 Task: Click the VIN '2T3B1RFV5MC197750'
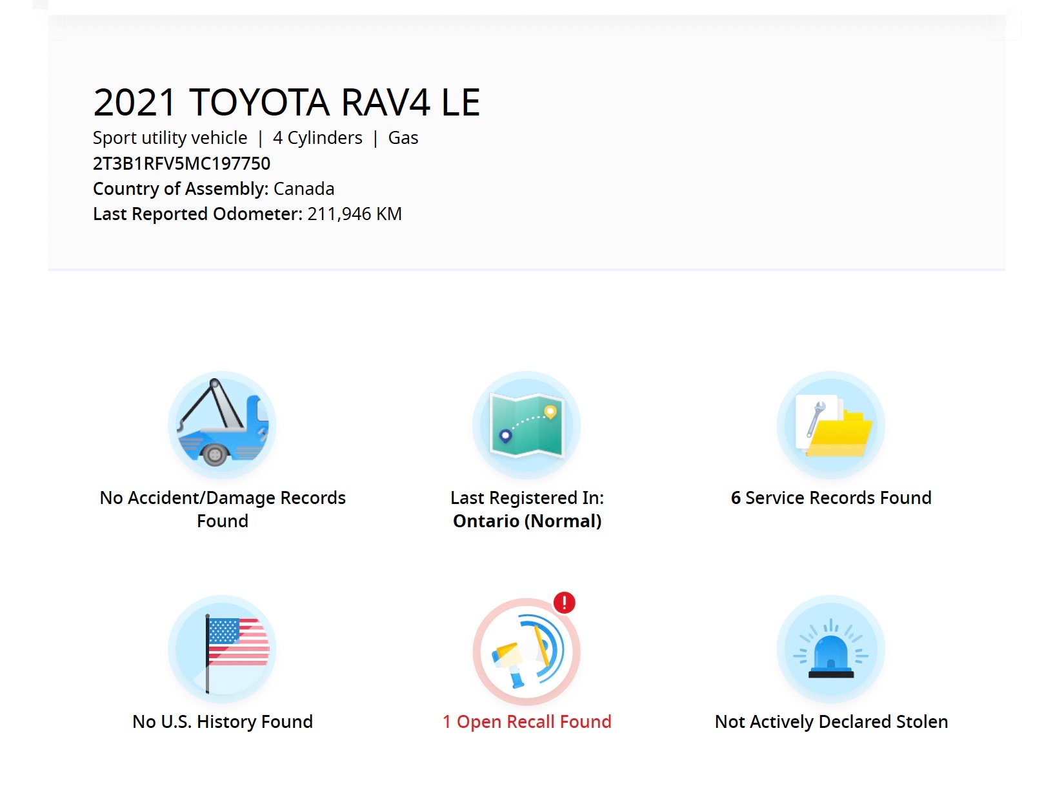[x=181, y=163]
